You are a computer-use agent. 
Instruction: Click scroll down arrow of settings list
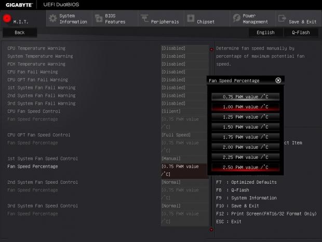211,229
